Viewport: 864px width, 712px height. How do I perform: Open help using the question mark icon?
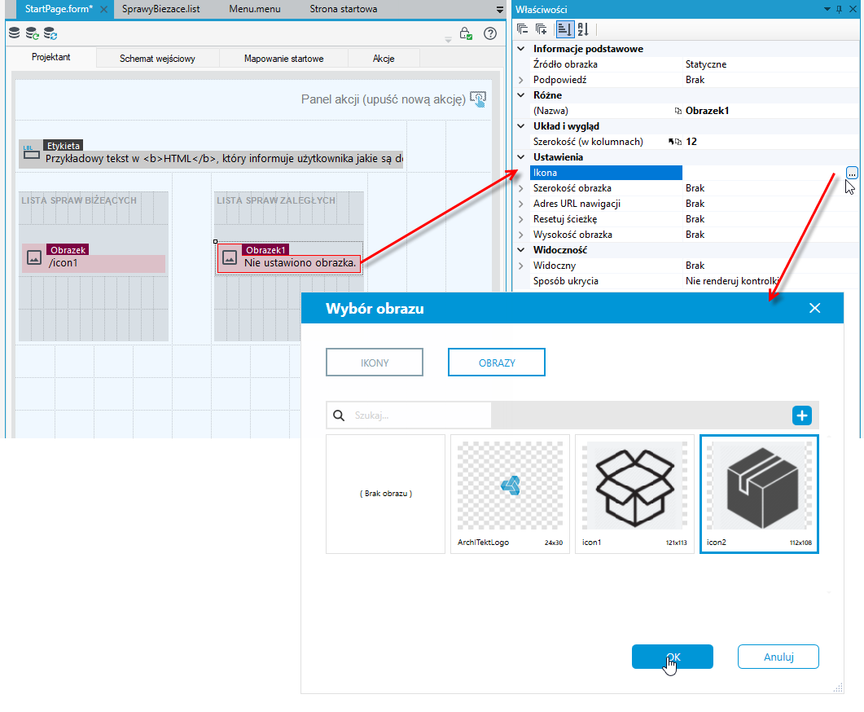click(x=490, y=33)
